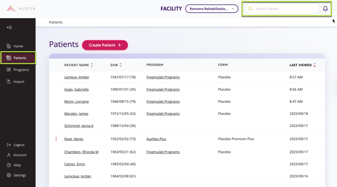Viewport: 337px width, 187px height.
Task: Open Freemulab Programs for Chambers, Rhonda M
Action: tap(163, 152)
